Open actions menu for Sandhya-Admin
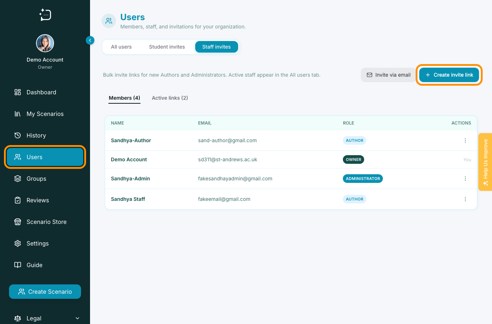This screenshot has width=492, height=324. (465, 179)
